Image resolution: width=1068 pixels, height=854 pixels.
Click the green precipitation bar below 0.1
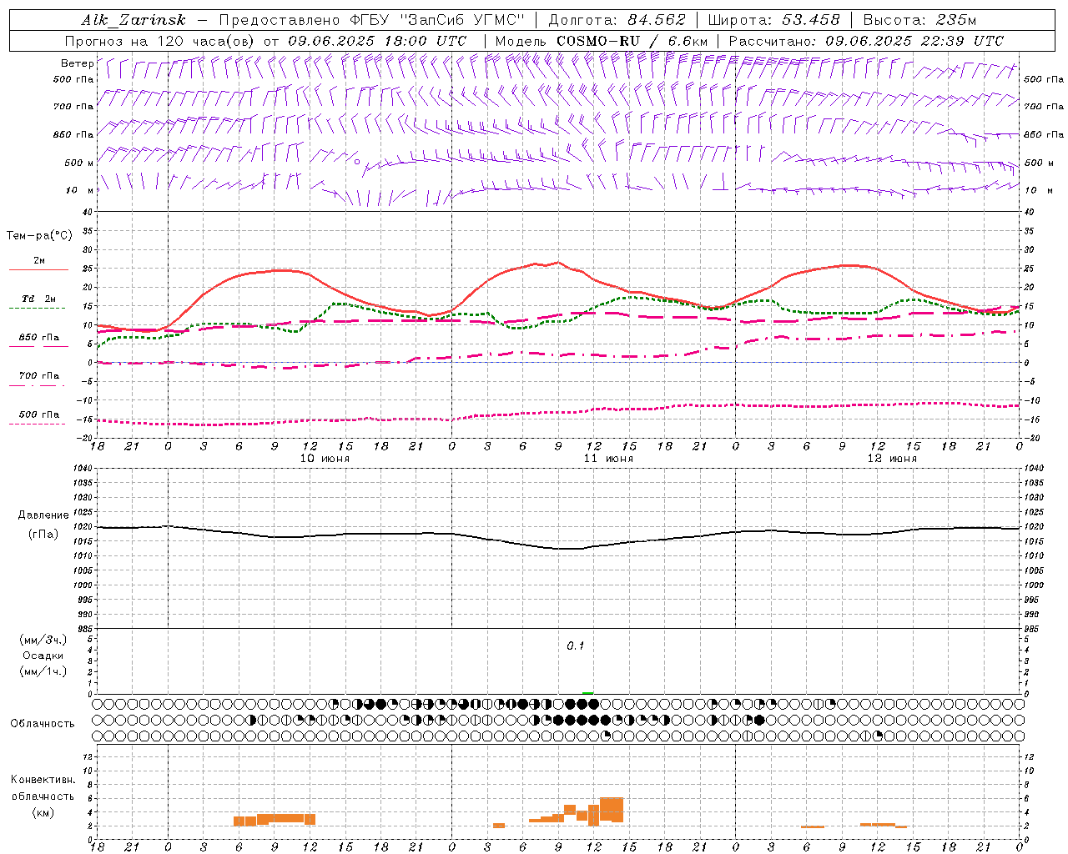click(x=588, y=692)
